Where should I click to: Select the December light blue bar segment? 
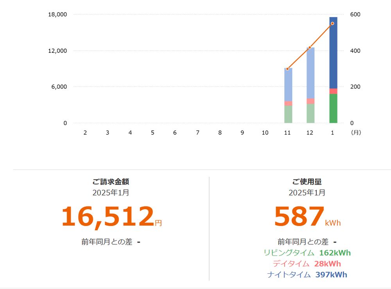(x=310, y=73)
